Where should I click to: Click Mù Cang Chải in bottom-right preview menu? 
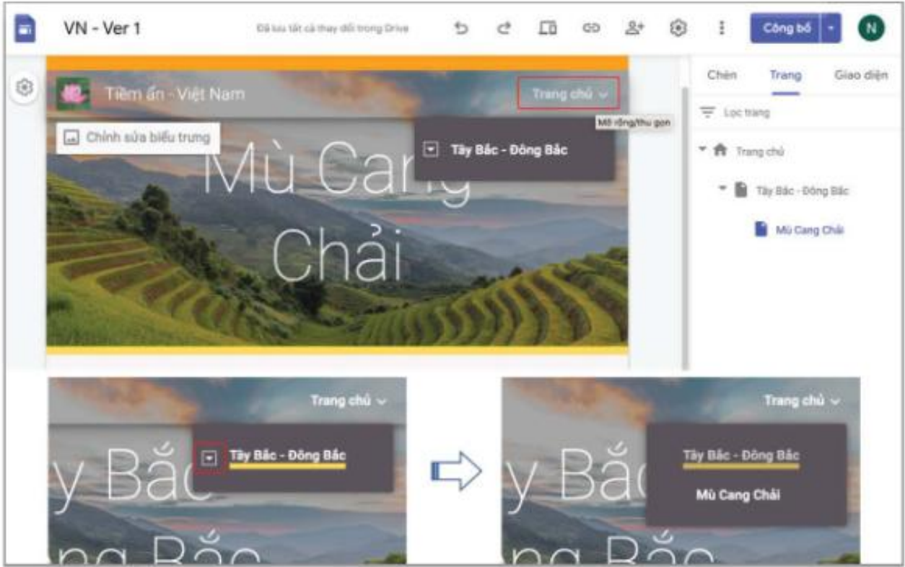pyautogui.click(x=738, y=496)
